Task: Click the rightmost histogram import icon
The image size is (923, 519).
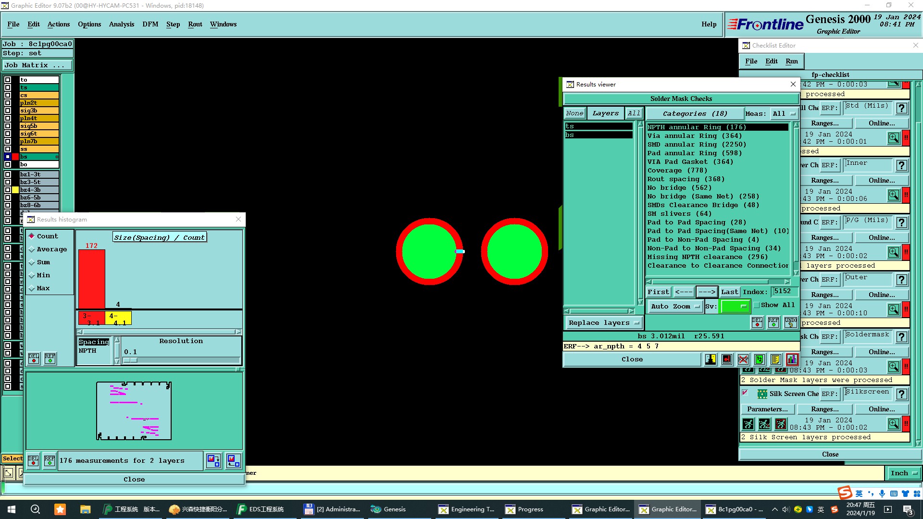Action: (234, 460)
